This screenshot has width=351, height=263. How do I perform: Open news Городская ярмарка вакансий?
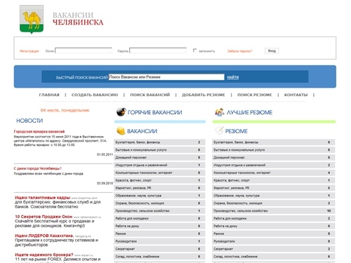click(39, 131)
